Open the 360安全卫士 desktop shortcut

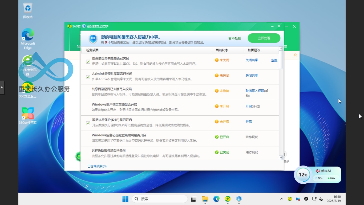(28, 90)
